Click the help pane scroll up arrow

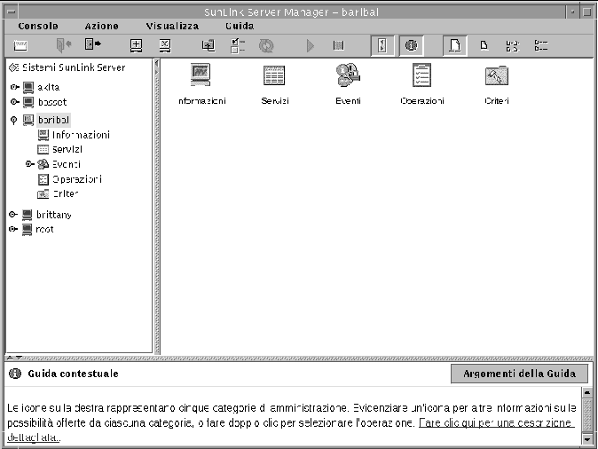(x=587, y=392)
